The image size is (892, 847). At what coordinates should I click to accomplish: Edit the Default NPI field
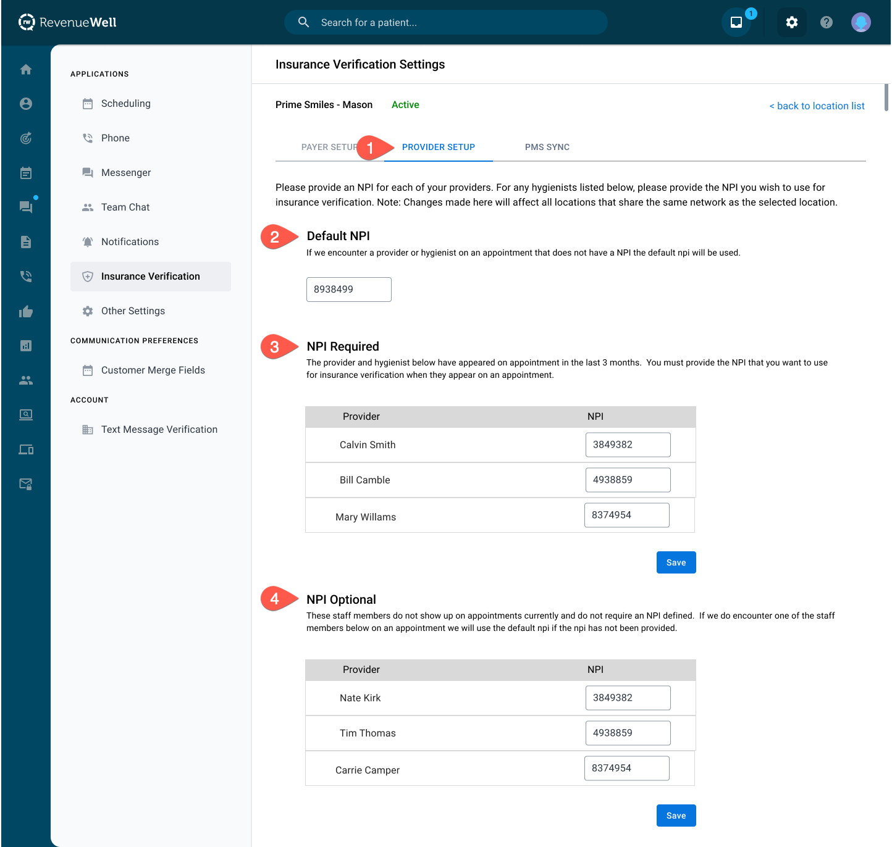[349, 290]
